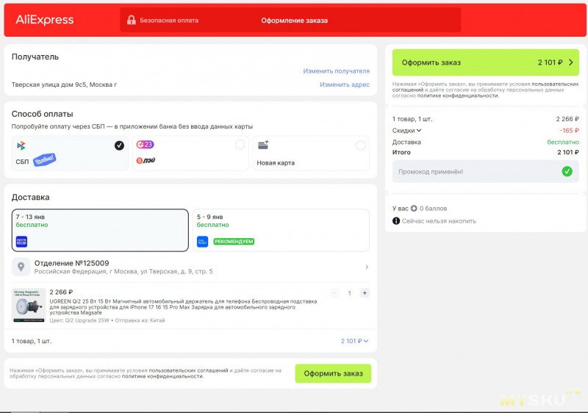
Task: Open pickup point Отделение №125009 details
Action: [x=190, y=267]
